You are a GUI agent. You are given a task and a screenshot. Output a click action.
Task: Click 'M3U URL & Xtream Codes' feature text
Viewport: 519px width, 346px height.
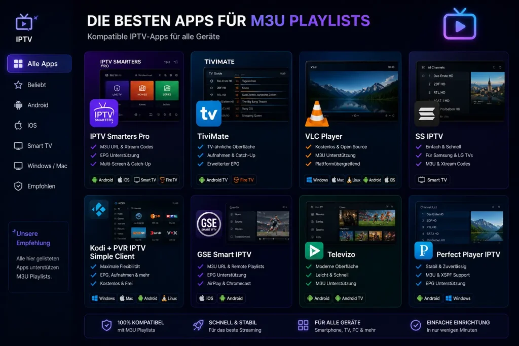(x=127, y=147)
